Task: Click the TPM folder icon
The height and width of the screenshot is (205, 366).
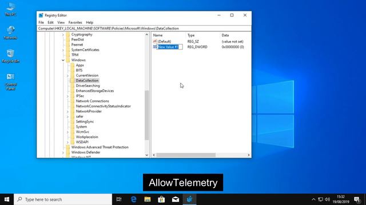Action: pyautogui.click(x=68, y=55)
